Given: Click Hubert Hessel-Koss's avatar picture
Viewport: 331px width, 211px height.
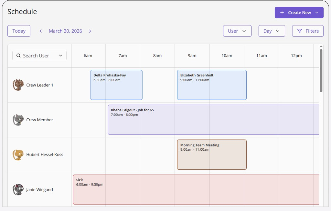Looking at the screenshot, I should [18, 155].
